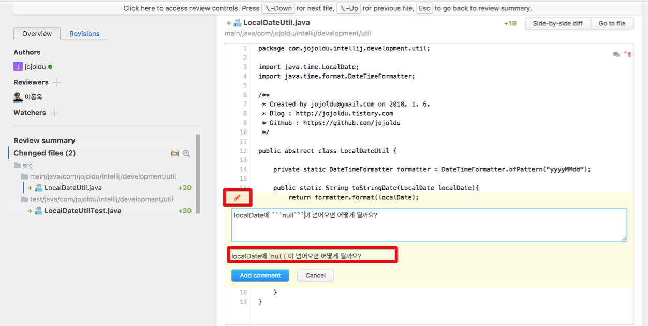Open the jojoldu author name
Viewport: 648px width, 326px height.
coord(35,67)
